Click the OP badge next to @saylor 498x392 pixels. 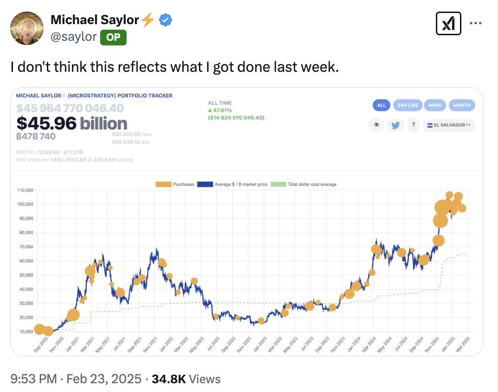point(113,37)
